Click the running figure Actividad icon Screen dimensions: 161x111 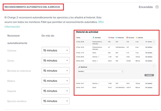(93, 38)
